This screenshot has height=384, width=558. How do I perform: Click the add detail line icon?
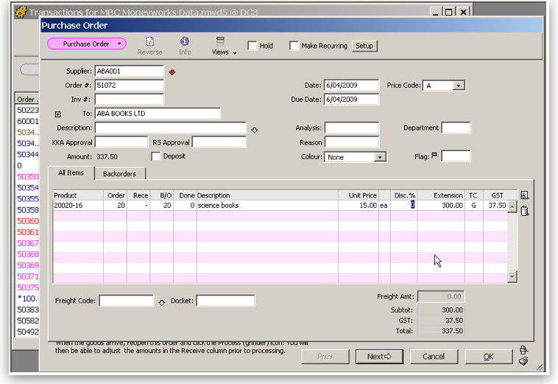[x=524, y=195]
